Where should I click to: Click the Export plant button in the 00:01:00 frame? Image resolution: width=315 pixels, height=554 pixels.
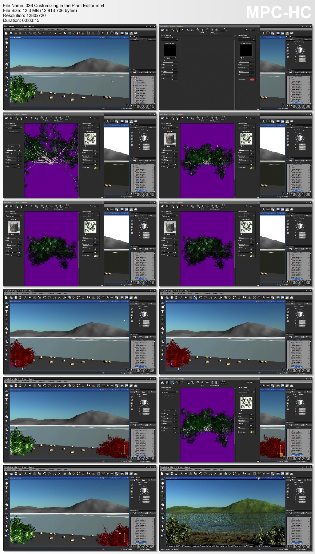pyautogui.click(x=250, y=118)
